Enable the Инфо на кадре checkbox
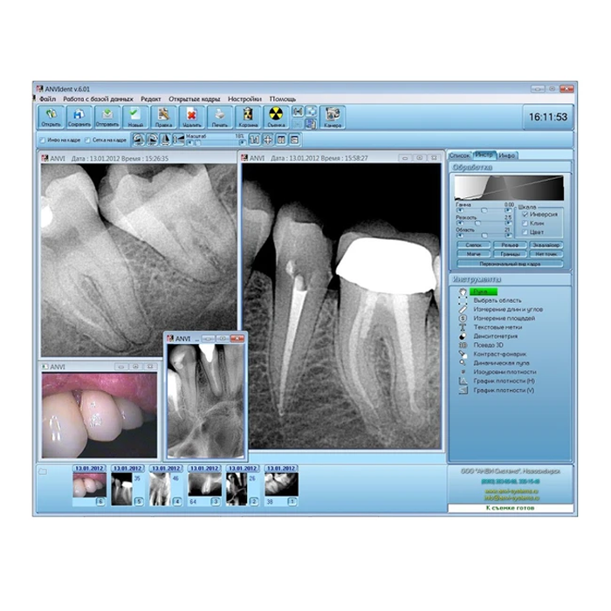The height and width of the screenshot is (611, 611). pos(44,140)
